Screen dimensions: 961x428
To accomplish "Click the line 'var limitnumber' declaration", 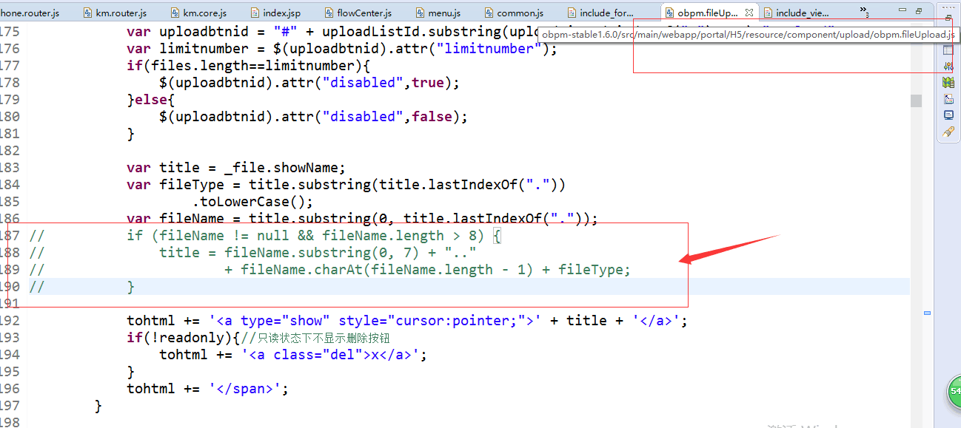I will coord(341,49).
